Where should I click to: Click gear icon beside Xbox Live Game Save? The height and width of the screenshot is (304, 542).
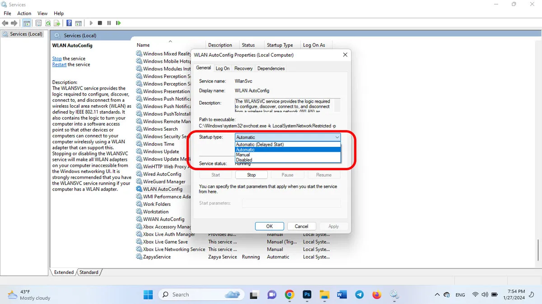pyautogui.click(x=139, y=242)
